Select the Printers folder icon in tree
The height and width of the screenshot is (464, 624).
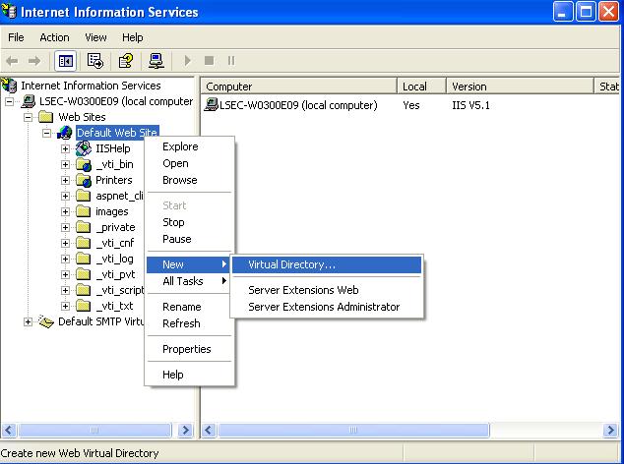click(x=84, y=180)
